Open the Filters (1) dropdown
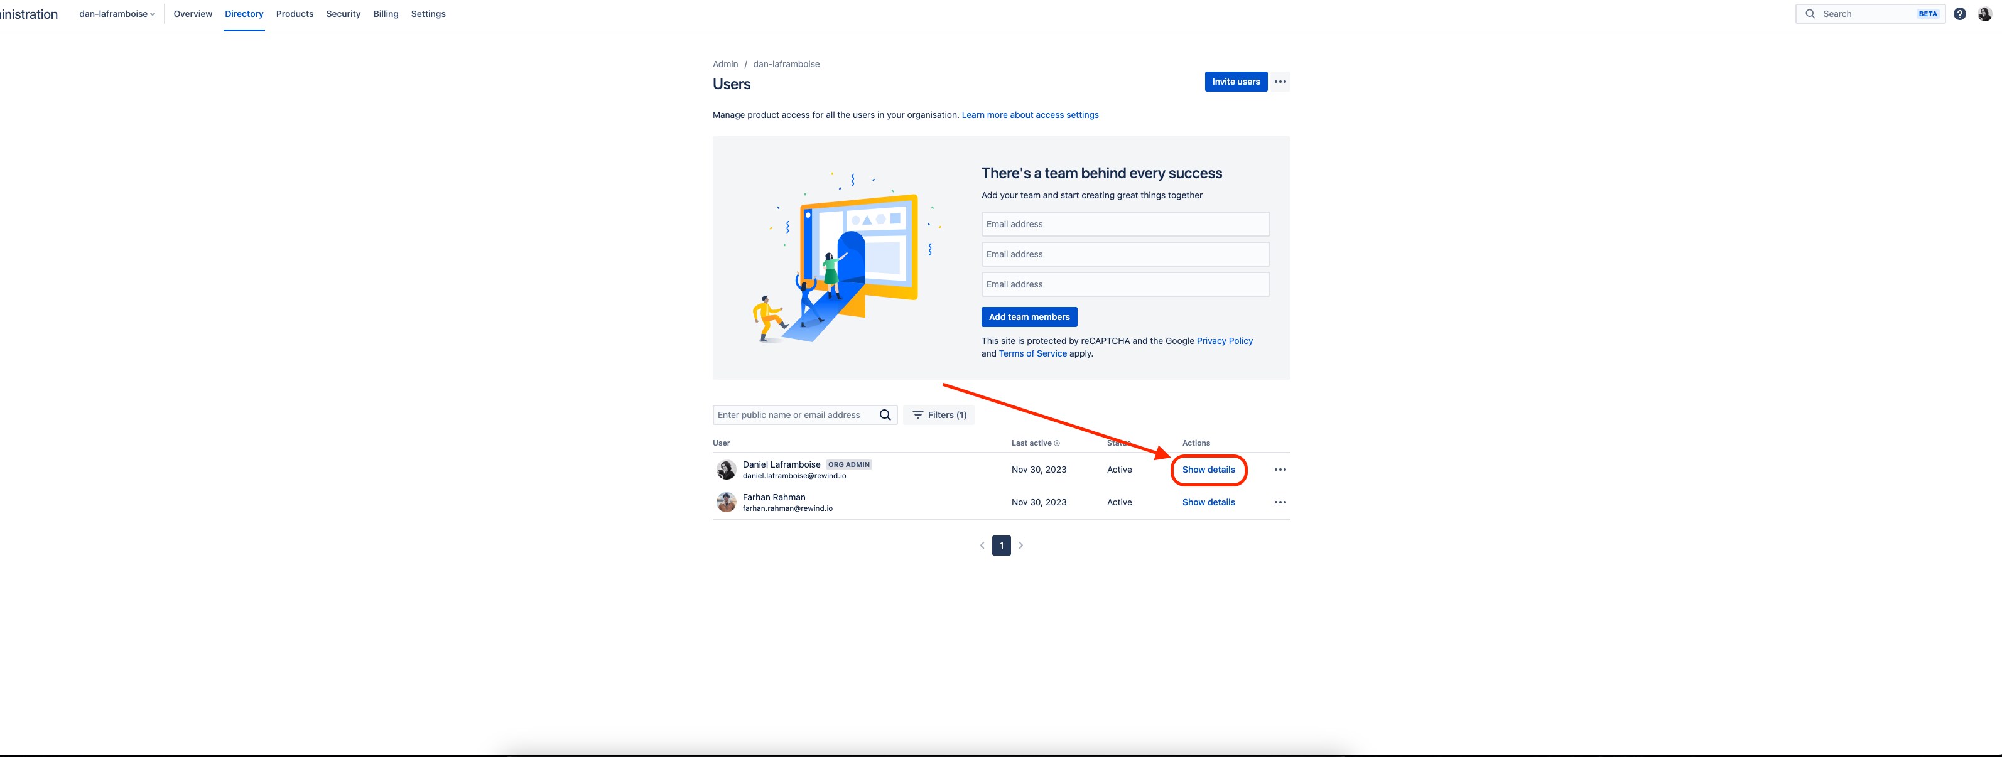2002x757 pixels. 939,415
